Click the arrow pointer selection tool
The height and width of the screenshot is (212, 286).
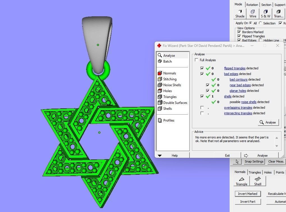click(237, 161)
